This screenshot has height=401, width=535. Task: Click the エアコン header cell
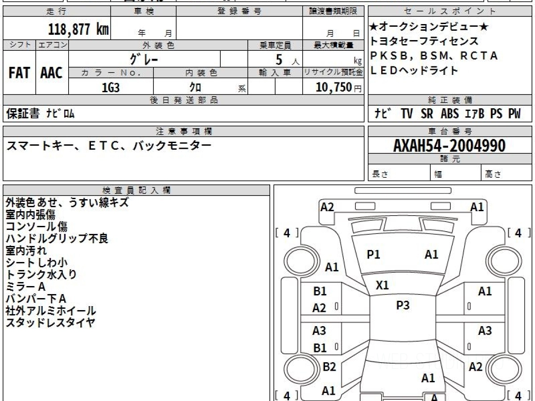point(52,45)
